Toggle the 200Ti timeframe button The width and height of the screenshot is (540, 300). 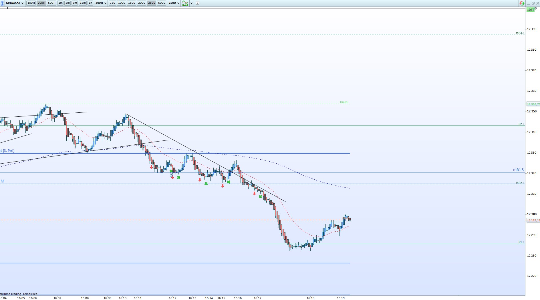[41, 3]
